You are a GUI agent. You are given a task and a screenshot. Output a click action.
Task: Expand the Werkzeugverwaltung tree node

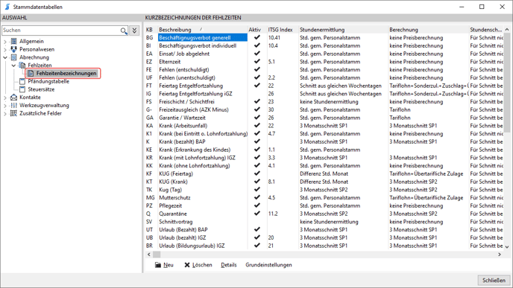coord(5,106)
